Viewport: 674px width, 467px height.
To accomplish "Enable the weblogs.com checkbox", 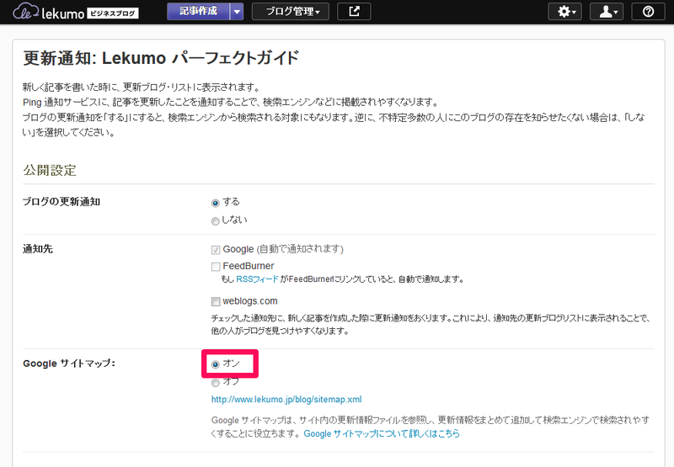I will 216,302.
